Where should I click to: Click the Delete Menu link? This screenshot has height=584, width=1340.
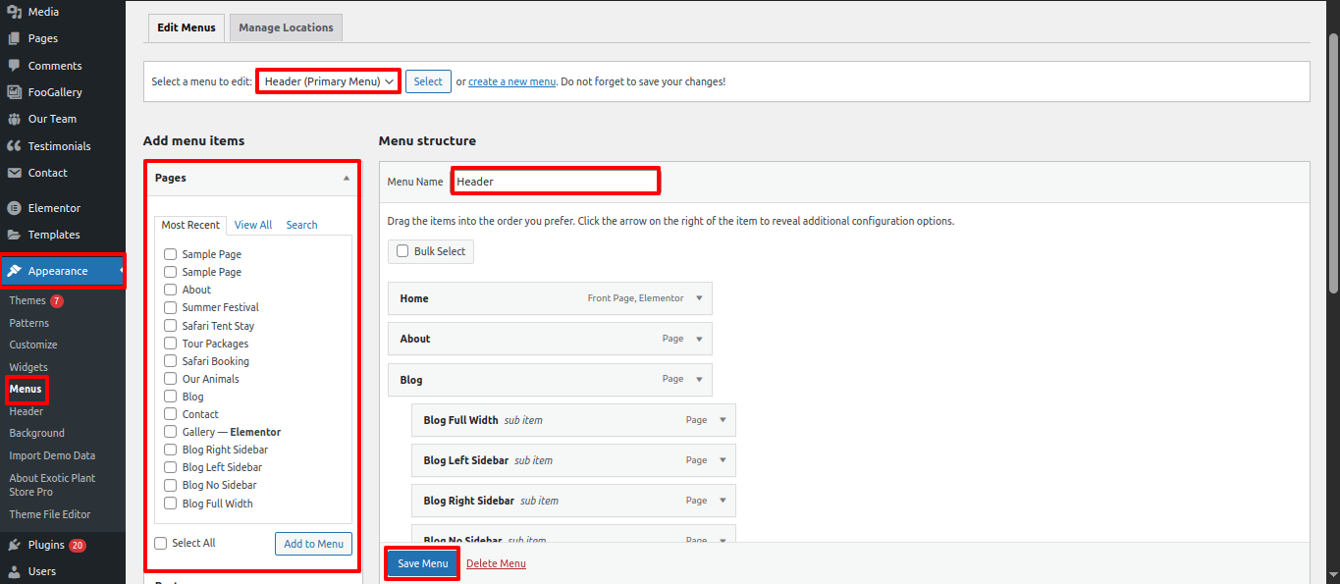[x=496, y=563]
